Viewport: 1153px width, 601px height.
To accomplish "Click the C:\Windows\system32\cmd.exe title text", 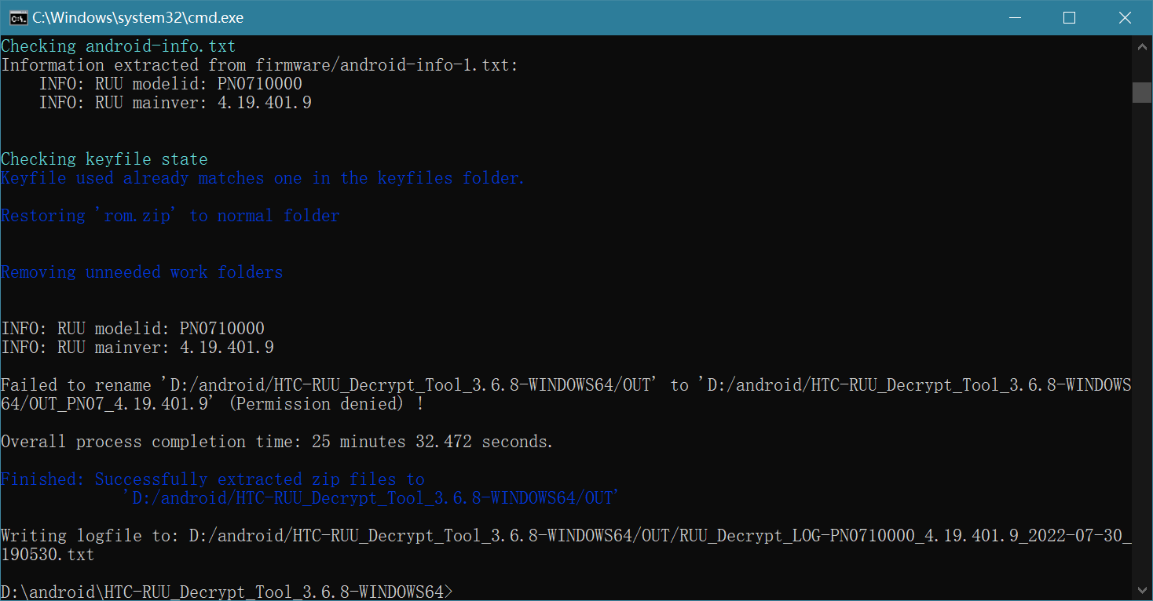I will (138, 17).
